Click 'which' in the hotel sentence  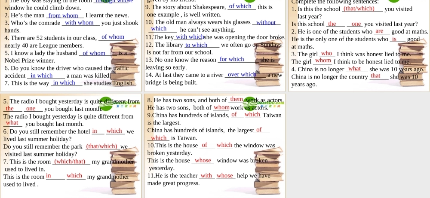tap(114, 131)
